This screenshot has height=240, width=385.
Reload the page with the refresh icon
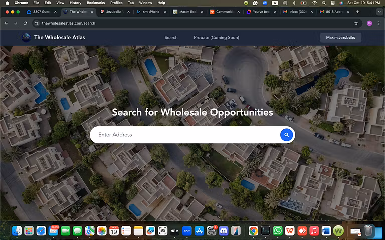[25, 23]
